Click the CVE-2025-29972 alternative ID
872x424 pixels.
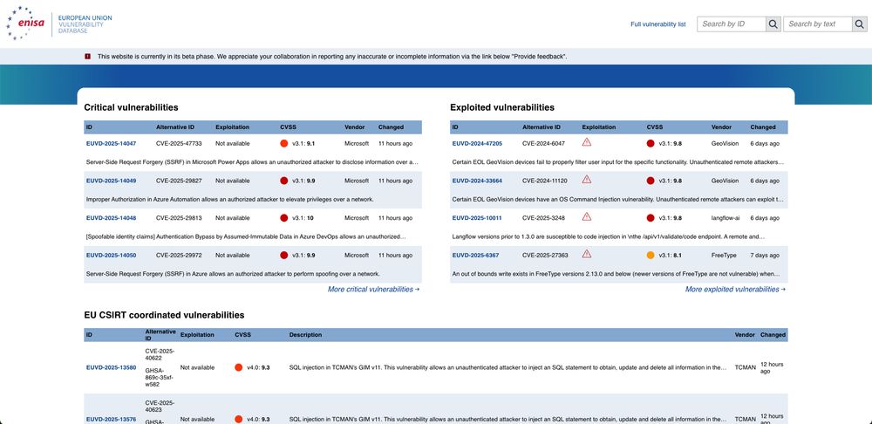coord(179,256)
